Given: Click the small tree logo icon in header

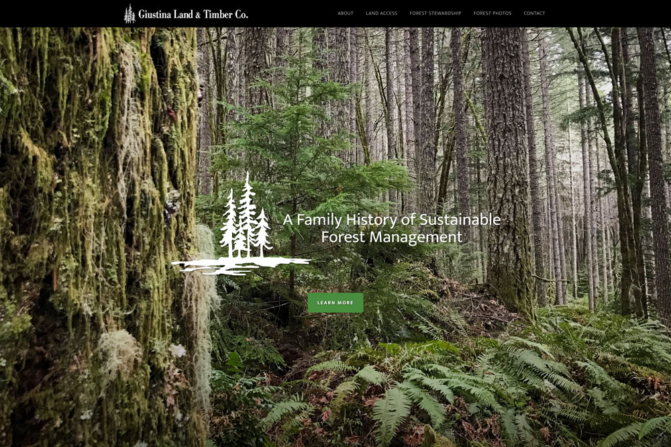Looking at the screenshot, I should (130, 13).
